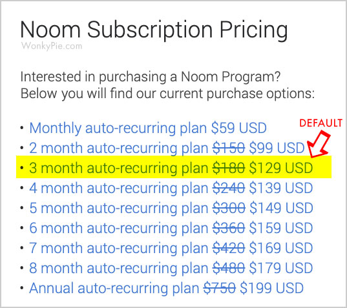The image size is (347, 308).
Task: Click the Noom Subscription Pricing heading
Action: pyautogui.click(x=154, y=30)
